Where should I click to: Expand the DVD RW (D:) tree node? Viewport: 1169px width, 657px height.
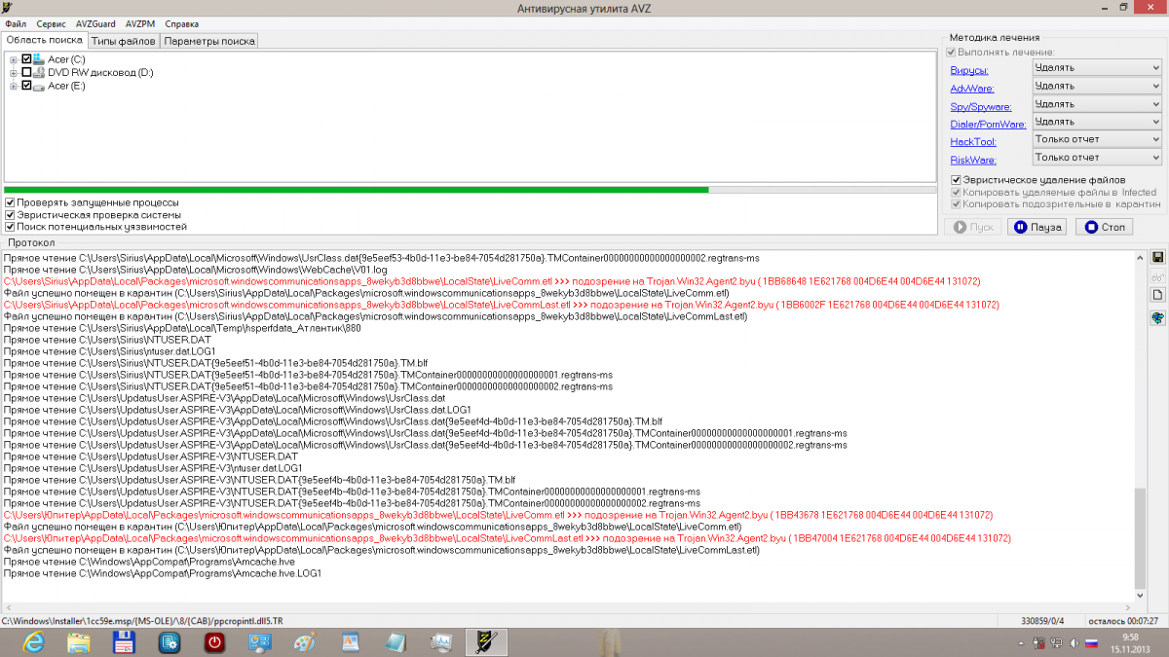pyautogui.click(x=14, y=73)
